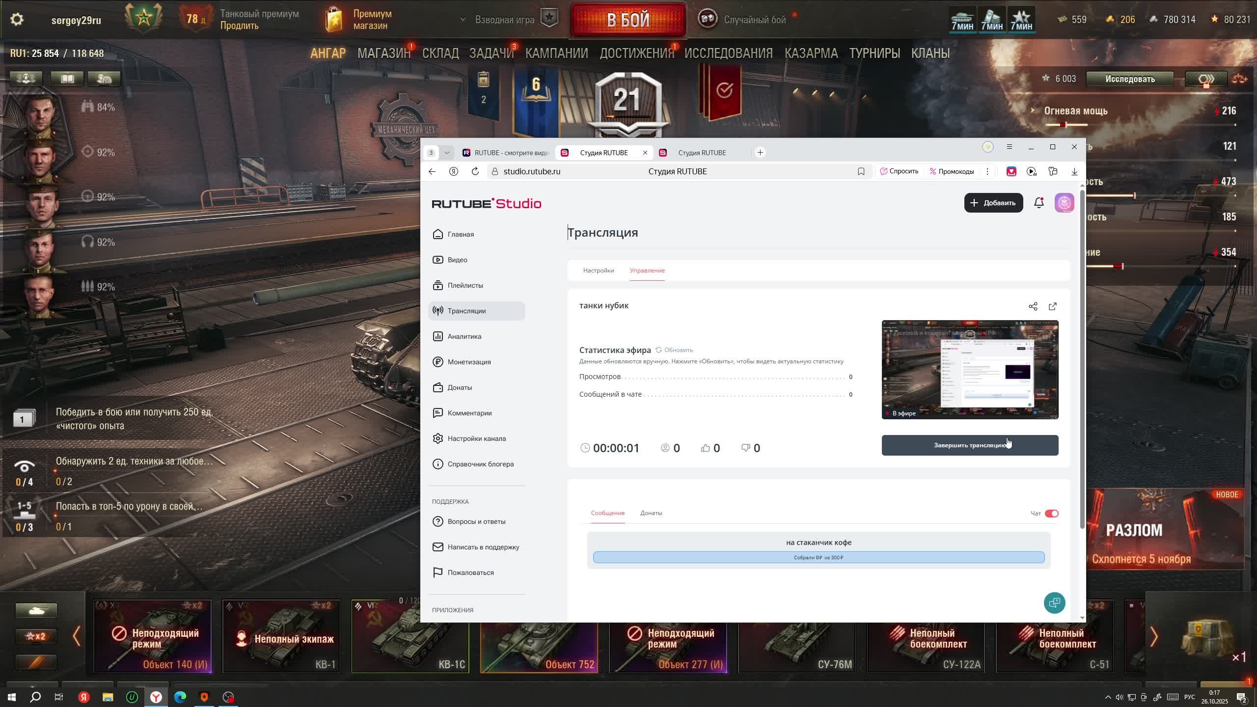
Task: Click the Завершить трансляцию button
Action: pos(969,445)
